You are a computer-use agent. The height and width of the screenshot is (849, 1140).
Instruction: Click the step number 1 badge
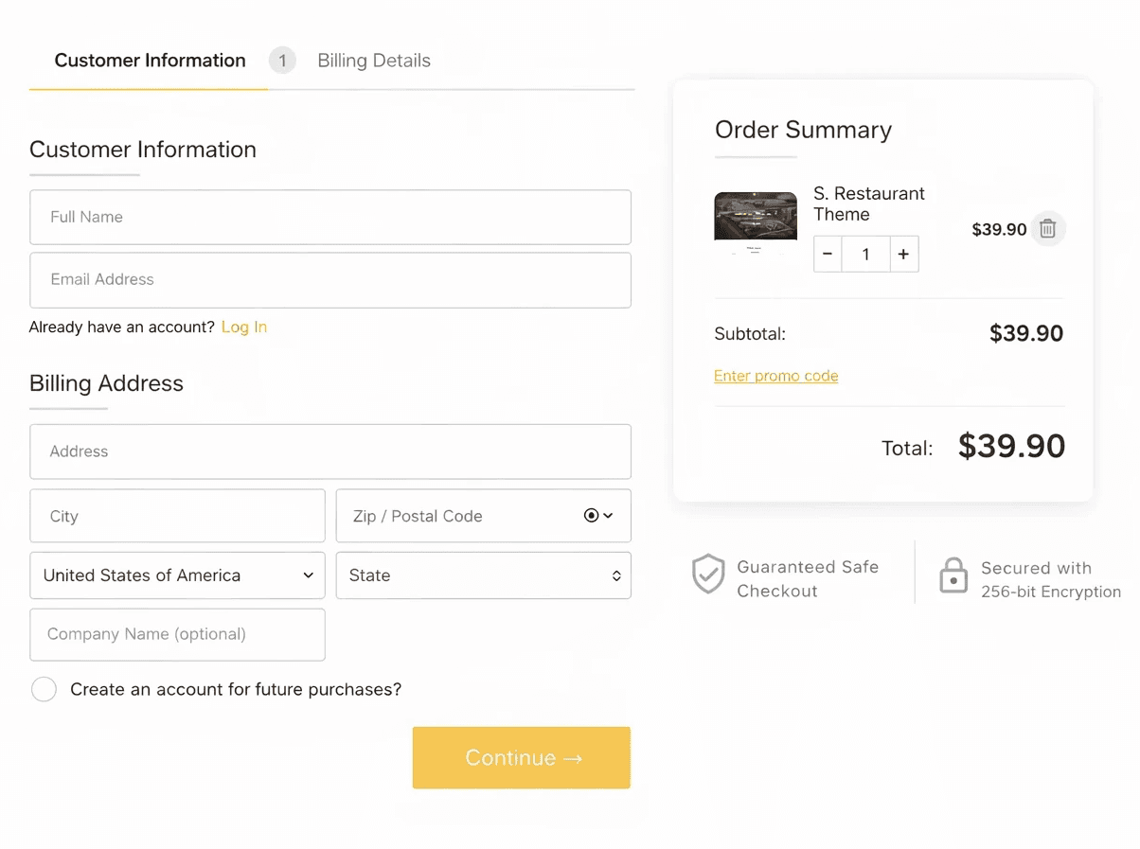282,61
